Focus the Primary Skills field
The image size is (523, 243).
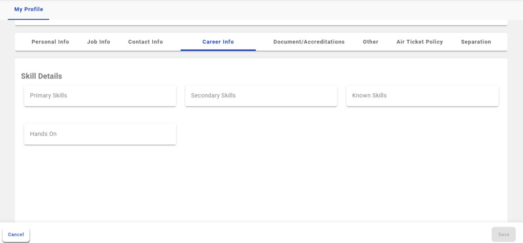pyautogui.click(x=100, y=96)
